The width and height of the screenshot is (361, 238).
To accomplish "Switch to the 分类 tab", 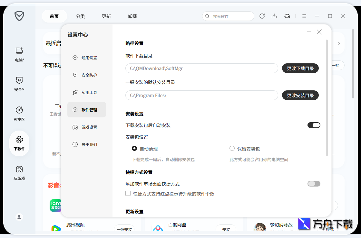I will (x=80, y=16).
